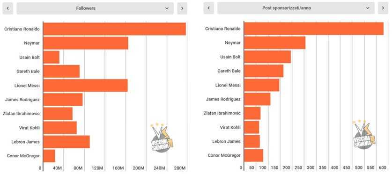The image size is (392, 174).
Task: Click next arrow beside Post sponsorizzati selector
Action: pyautogui.click(x=383, y=8)
